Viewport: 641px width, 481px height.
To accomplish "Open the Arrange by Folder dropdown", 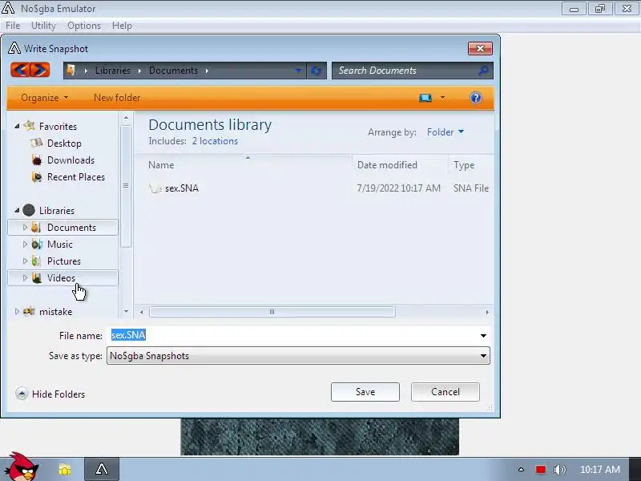I will 445,132.
